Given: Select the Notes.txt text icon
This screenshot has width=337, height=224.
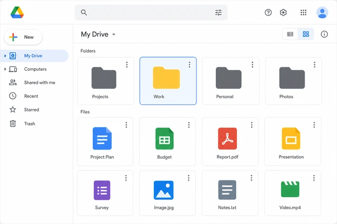Looking at the screenshot, I should pyautogui.click(x=227, y=190).
